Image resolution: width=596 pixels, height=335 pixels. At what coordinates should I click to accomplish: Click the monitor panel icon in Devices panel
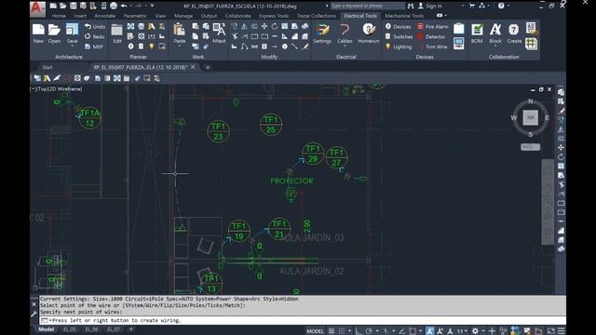click(x=459, y=43)
